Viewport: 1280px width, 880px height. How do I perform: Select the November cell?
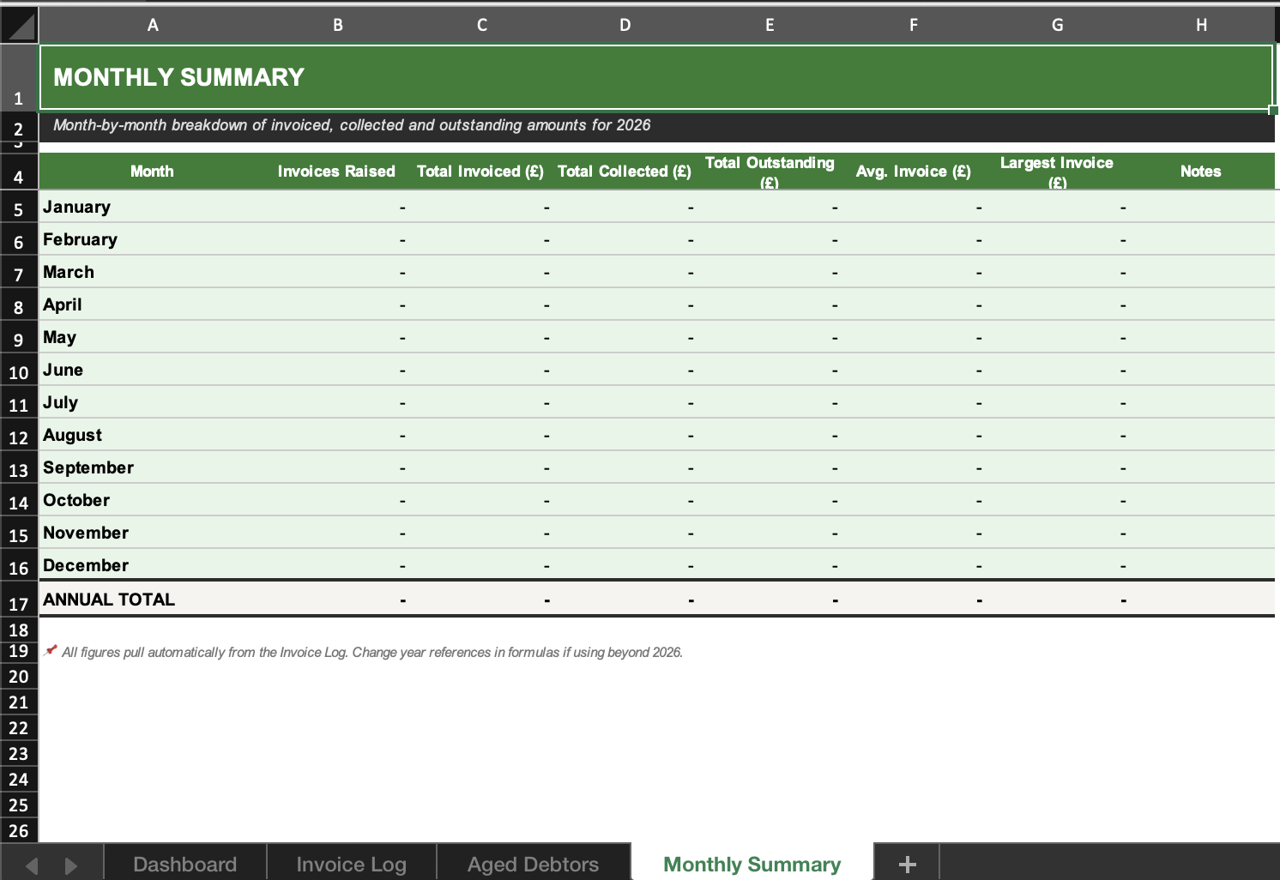[x=153, y=533]
